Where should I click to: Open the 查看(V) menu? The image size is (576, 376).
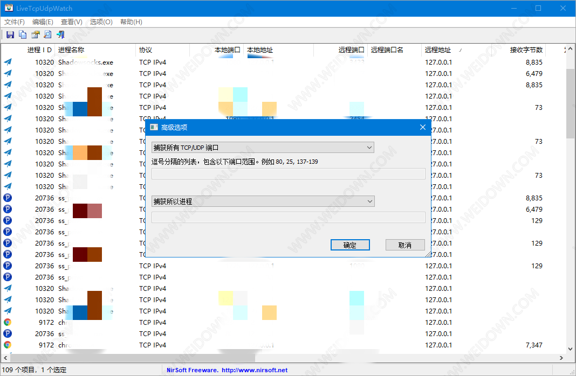click(x=71, y=22)
